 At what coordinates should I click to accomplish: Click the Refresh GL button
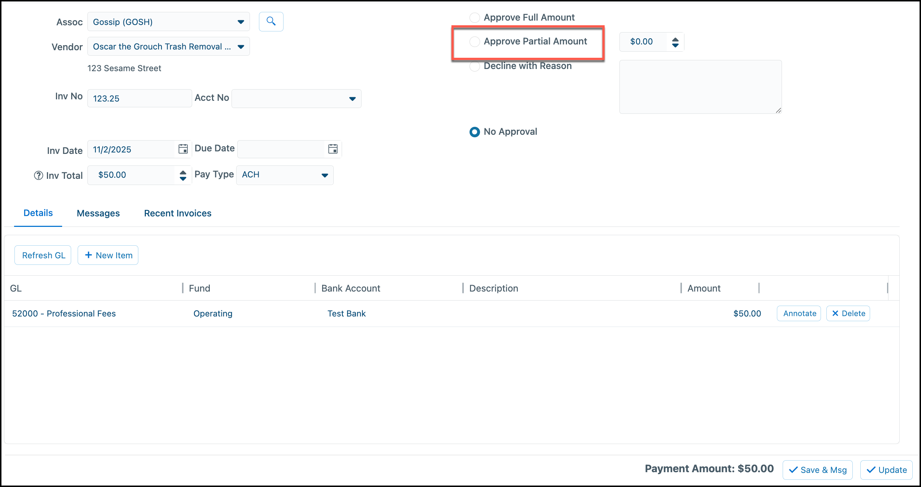43,255
